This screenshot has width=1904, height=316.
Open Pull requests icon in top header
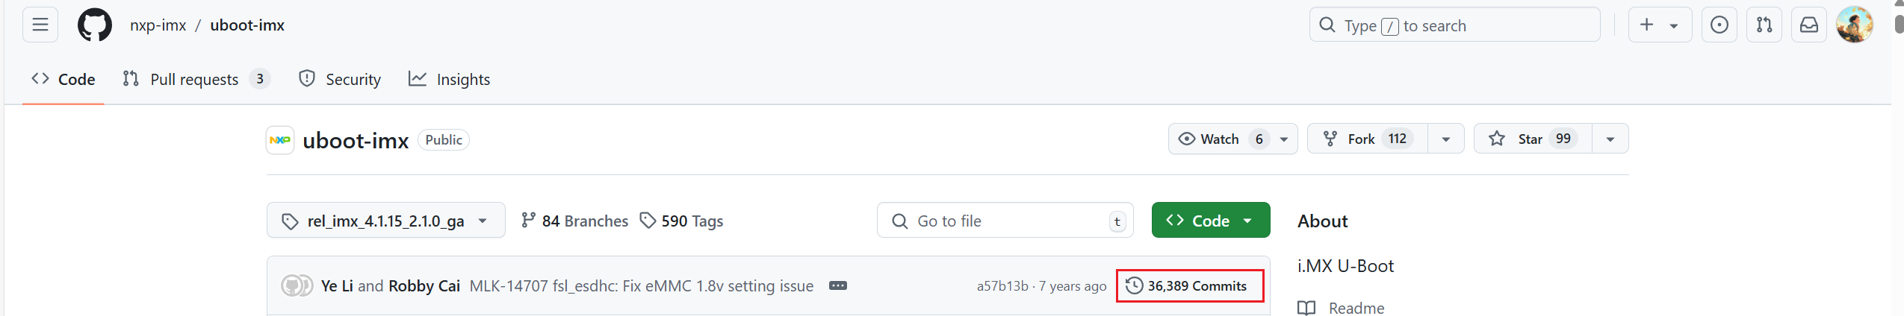[x=1764, y=25]
